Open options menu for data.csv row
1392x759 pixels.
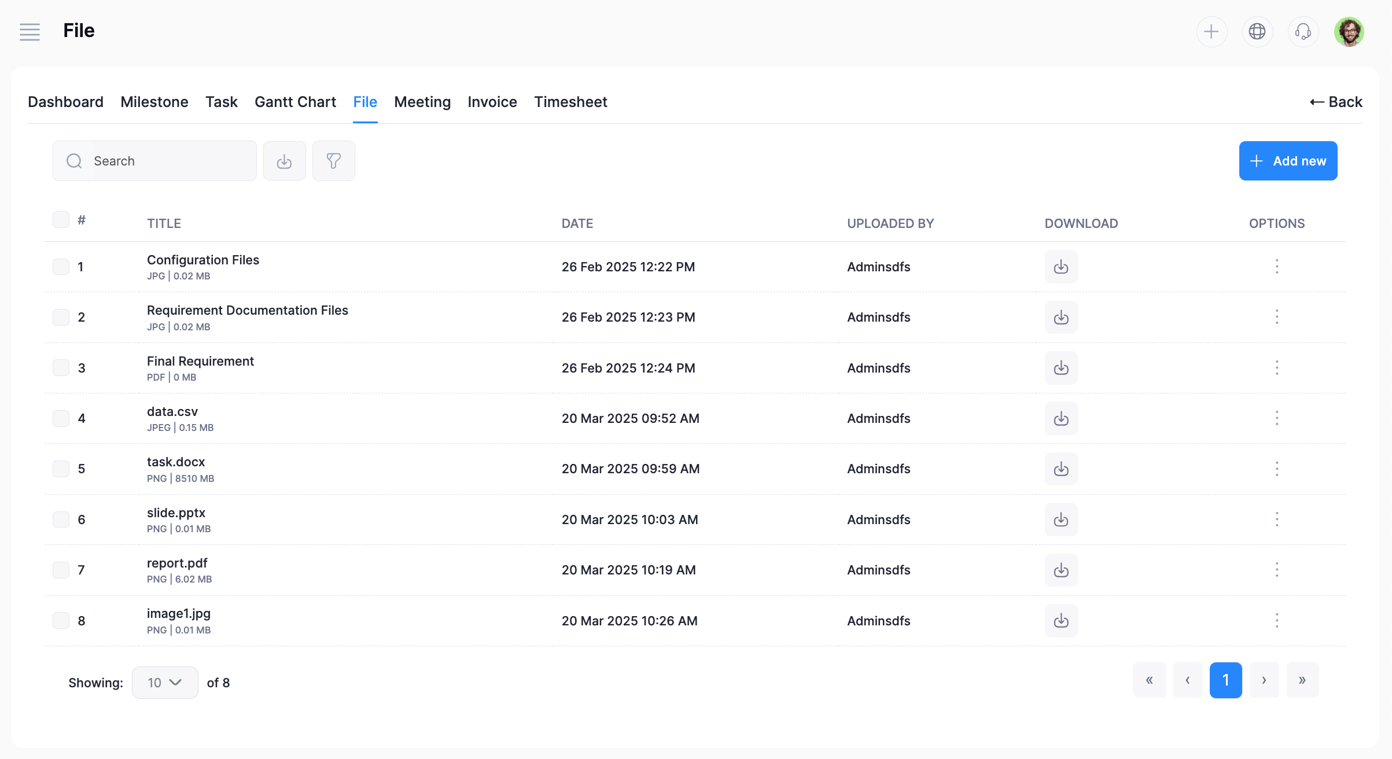tap(1276, 418)
